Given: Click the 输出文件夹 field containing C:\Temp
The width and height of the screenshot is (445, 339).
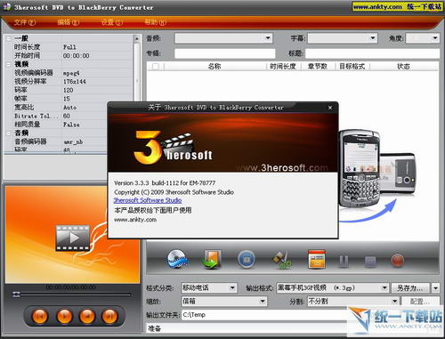Looking at the screenshot, I should 264,315.
